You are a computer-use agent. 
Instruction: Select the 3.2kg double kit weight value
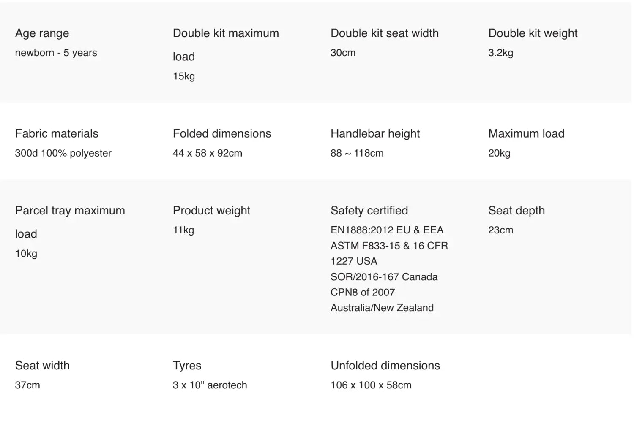click(500, 53)
